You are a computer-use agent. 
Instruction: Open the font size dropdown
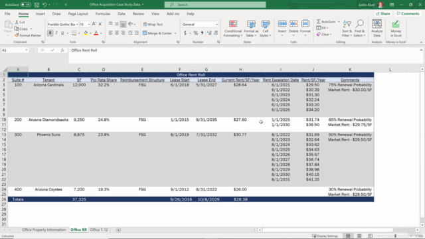point(89,25)
